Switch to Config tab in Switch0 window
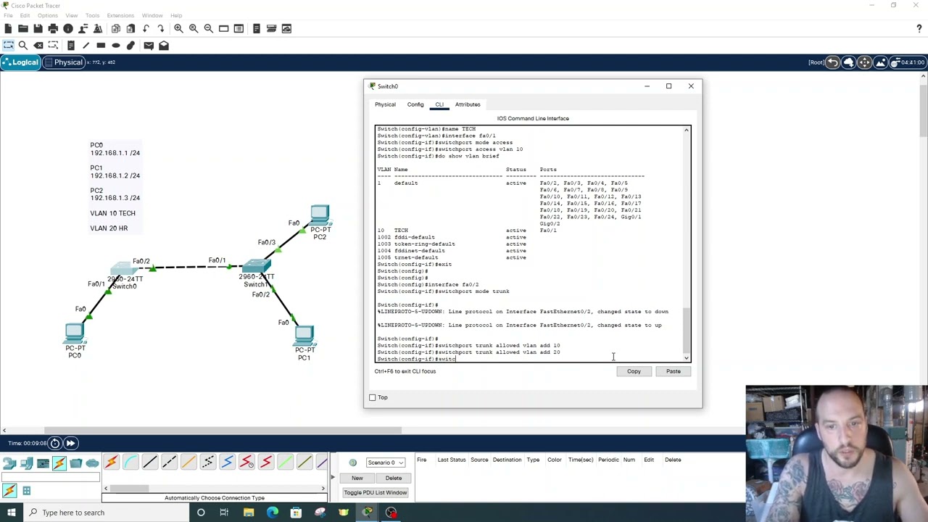The image size is (928, 522). coord(415,104)
